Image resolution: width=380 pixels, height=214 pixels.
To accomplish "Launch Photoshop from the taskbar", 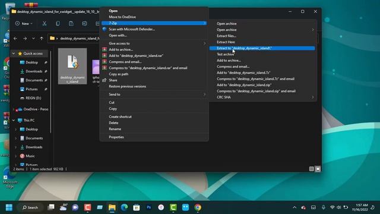I will coord(149,207).
